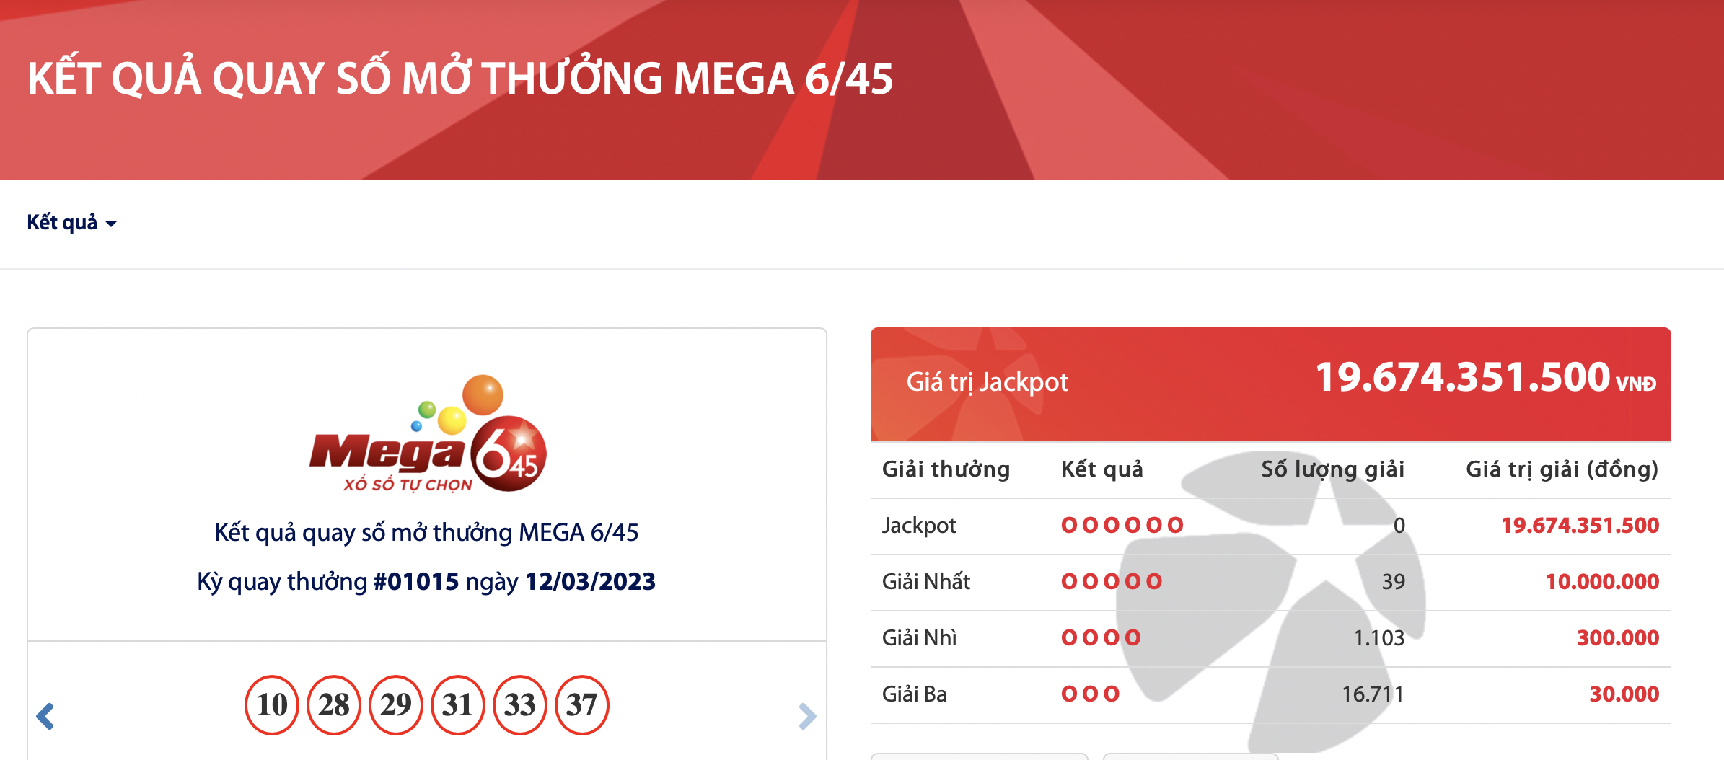Select the number 29 ball
This screenshot has width=1724, height=760.
(396, 705)
